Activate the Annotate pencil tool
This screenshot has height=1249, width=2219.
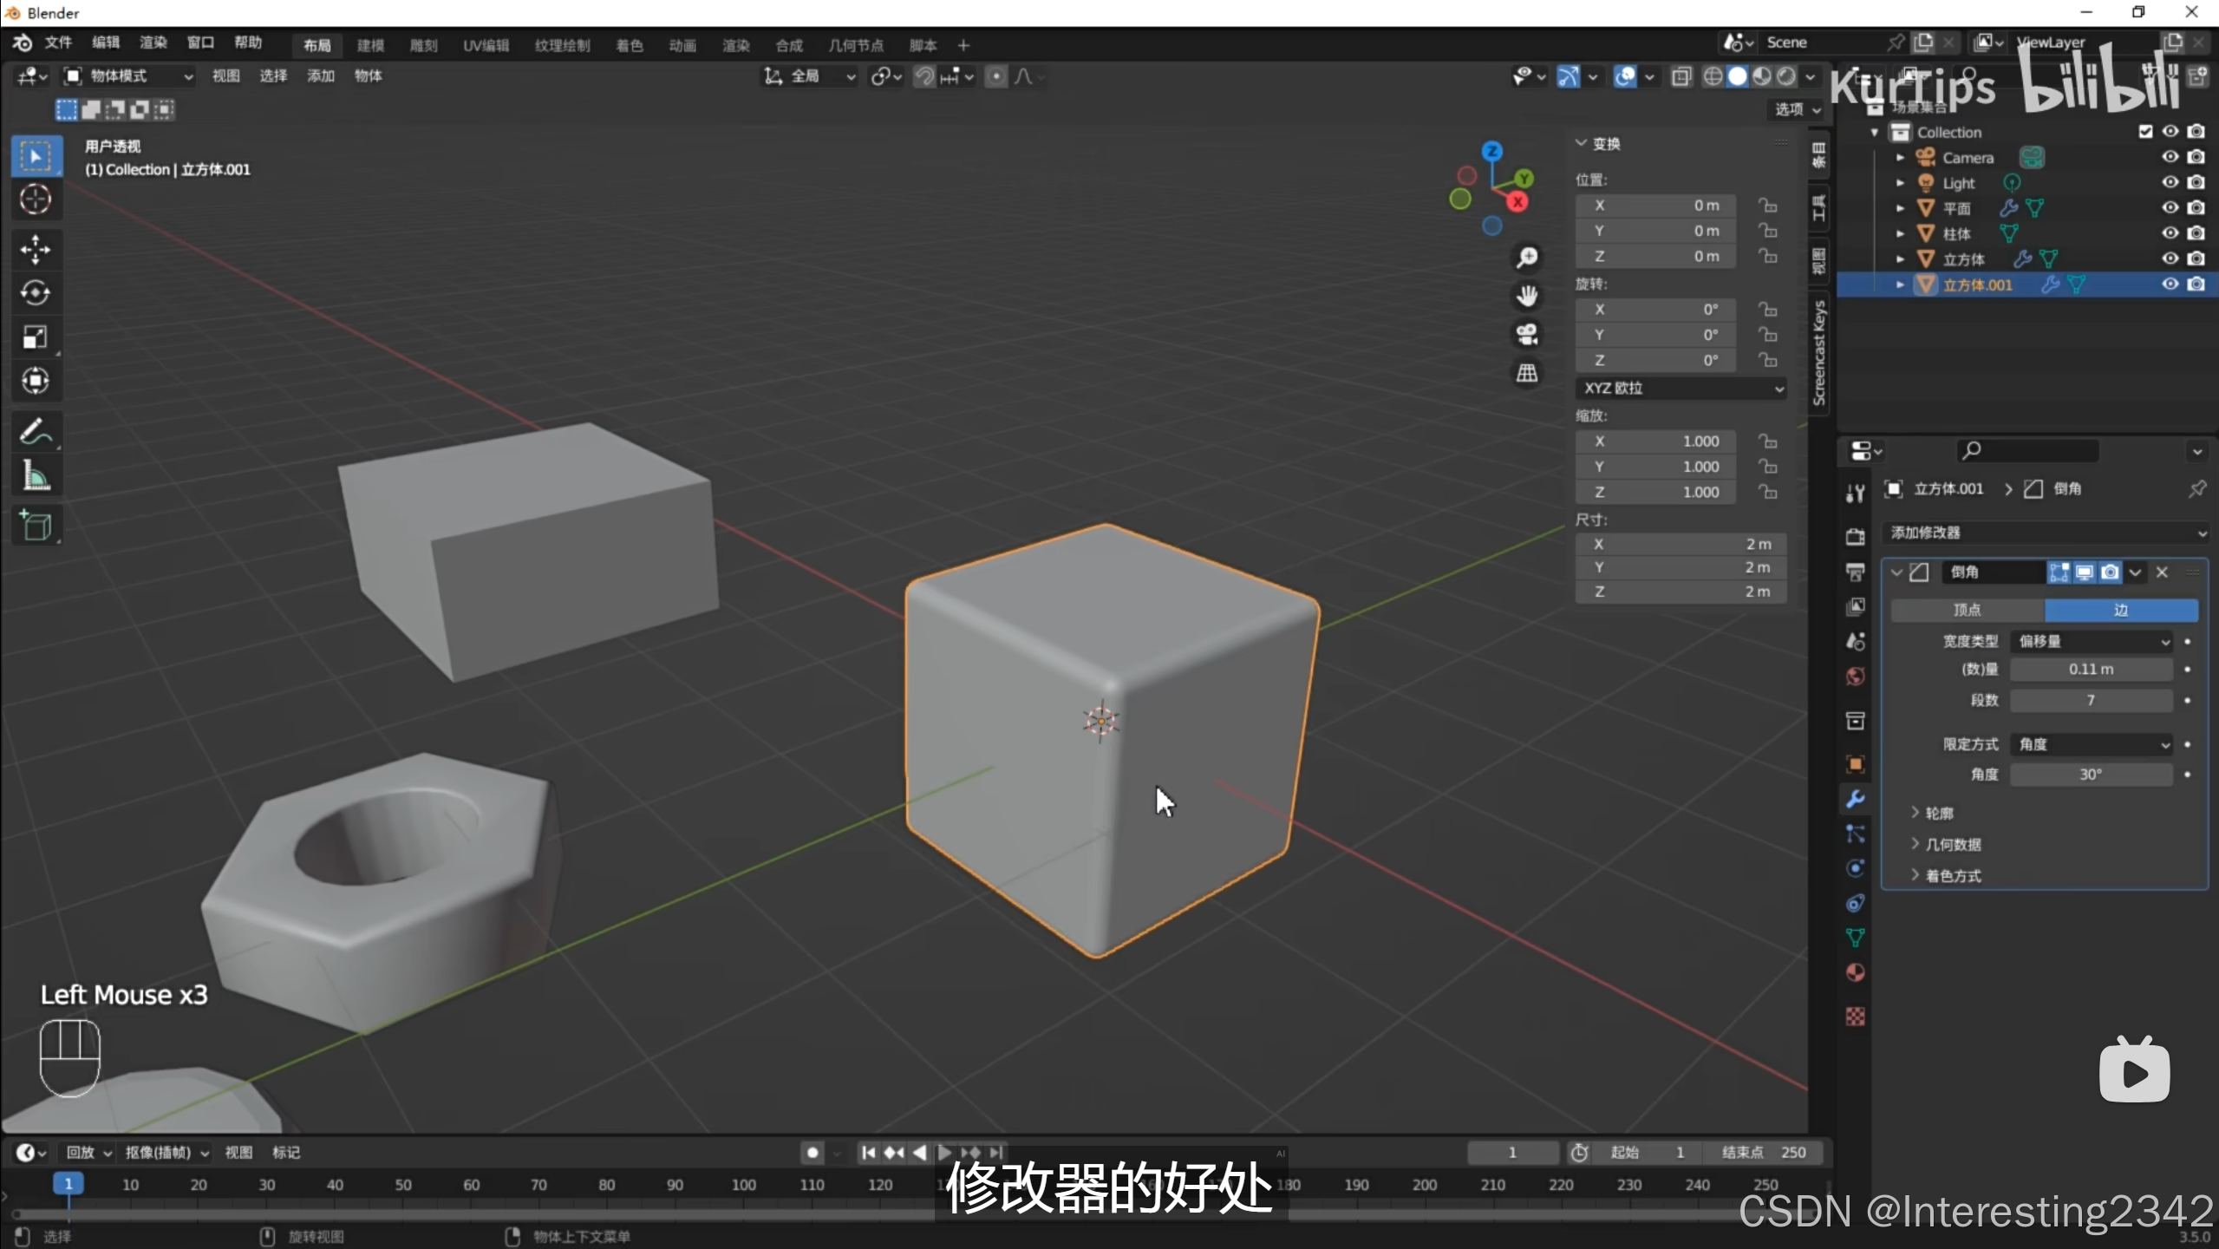(36, 431)
